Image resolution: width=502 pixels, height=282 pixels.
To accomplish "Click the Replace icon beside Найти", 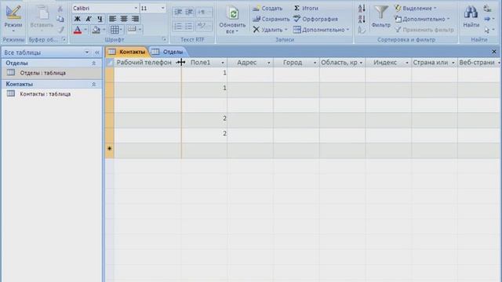I will pos(488,9).
